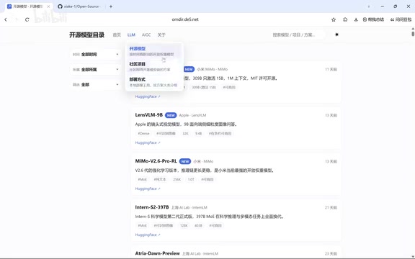415x259 pixels.
Task: Open the browser downloads icon
Action: click(x=356, y=19)
